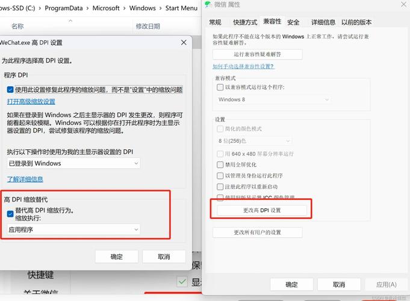
Task: Expand the chevron after Microsoft in path
Action: tap(125, 8)
